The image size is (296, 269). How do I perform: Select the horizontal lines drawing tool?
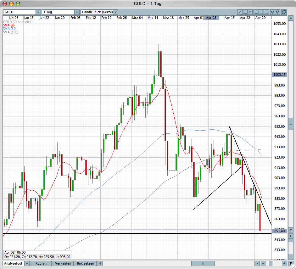245,12
